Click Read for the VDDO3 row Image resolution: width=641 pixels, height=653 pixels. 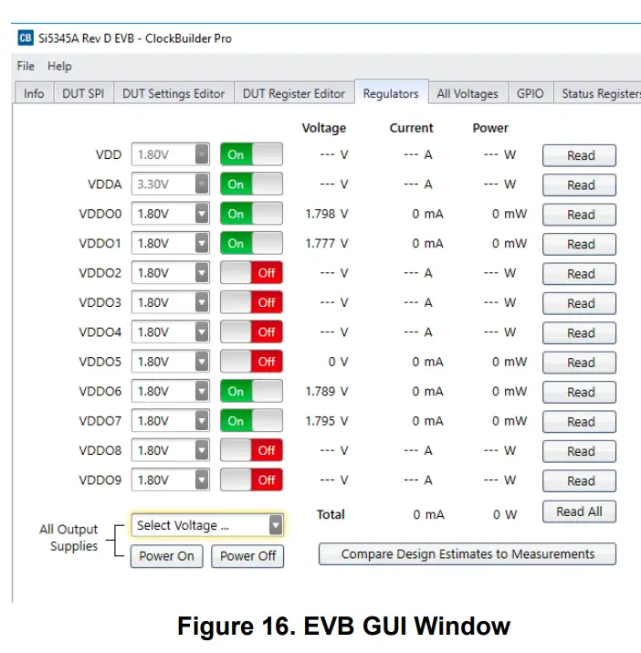579,303
